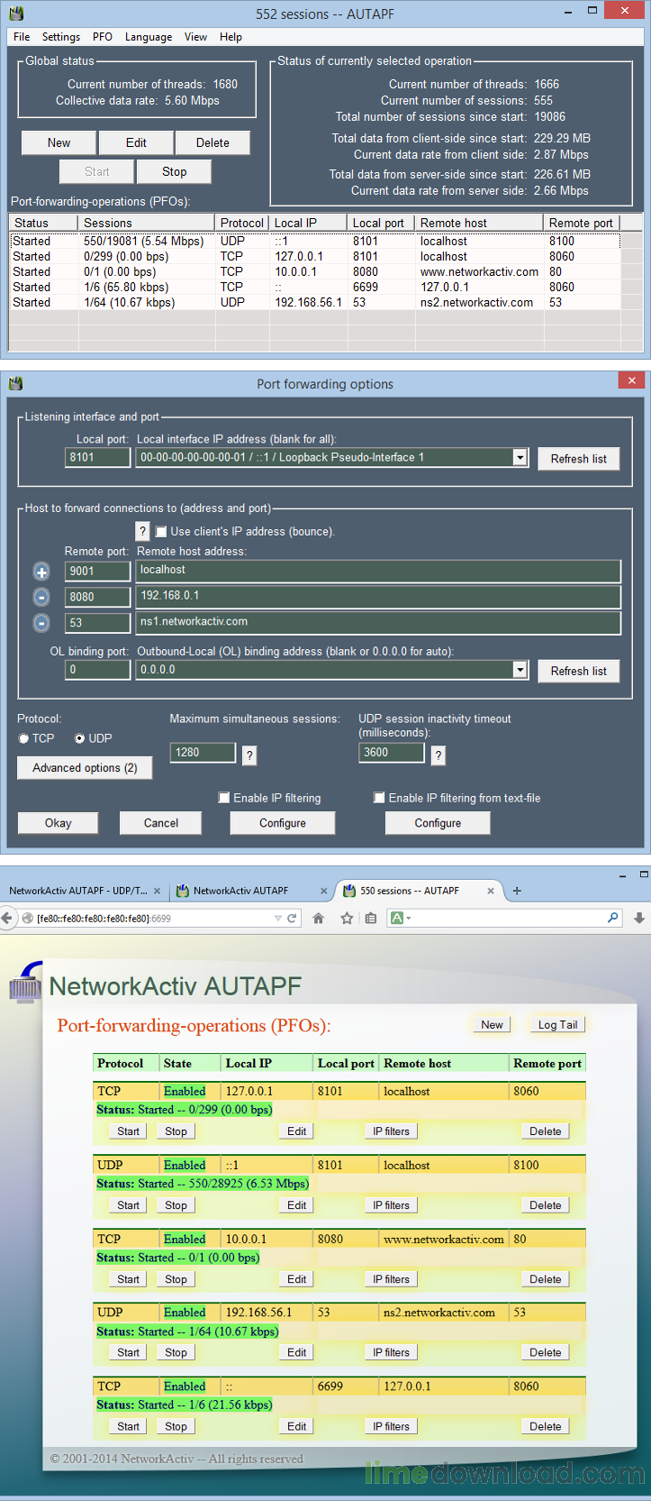651x1501 pixels.
Task: Switch to 'NetworkActiv AUTAPF - UDP/T...' browser tab
Action: click(x=78, y=891)
